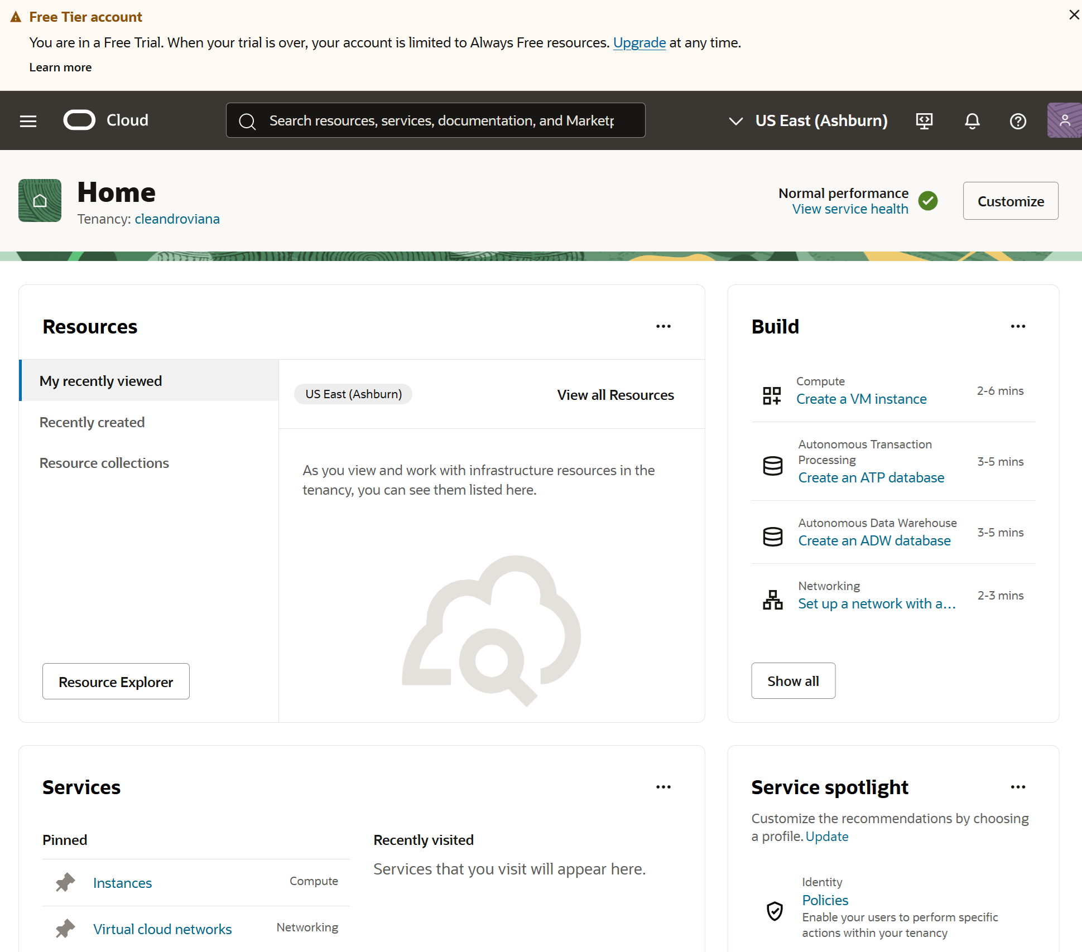Open the cleandroviana tenancy link

point(177,219)
